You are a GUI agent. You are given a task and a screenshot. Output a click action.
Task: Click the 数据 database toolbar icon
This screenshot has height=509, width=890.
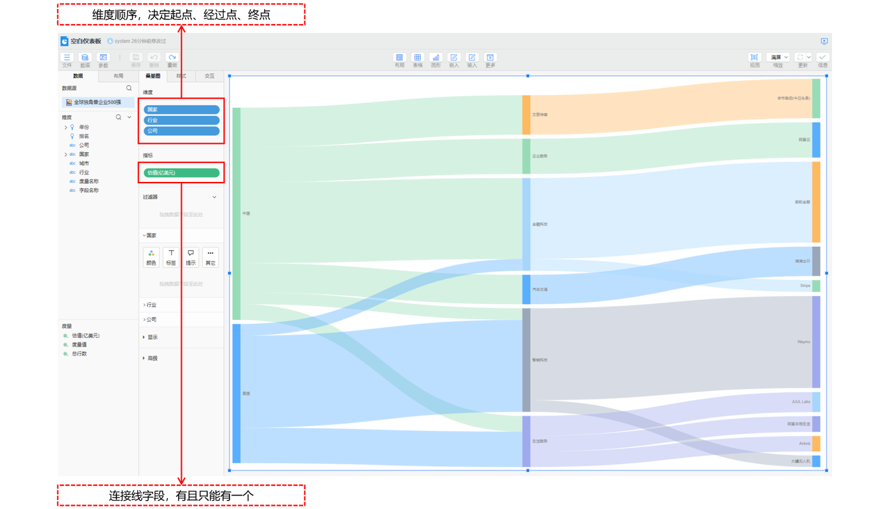85,58
